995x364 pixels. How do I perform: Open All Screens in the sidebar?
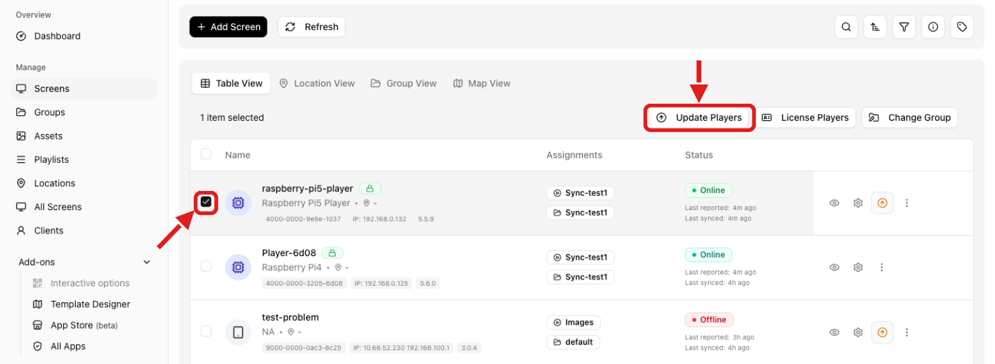click(84, 207)
